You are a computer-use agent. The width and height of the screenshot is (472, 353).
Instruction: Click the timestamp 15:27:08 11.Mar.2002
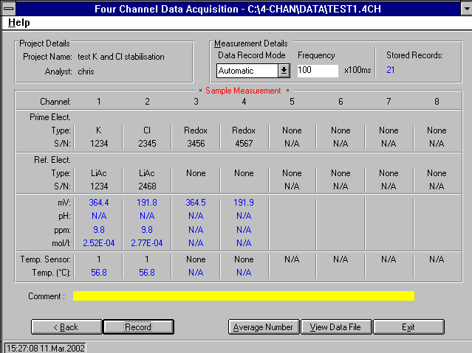pyautogui.click(x=46, y=349)
